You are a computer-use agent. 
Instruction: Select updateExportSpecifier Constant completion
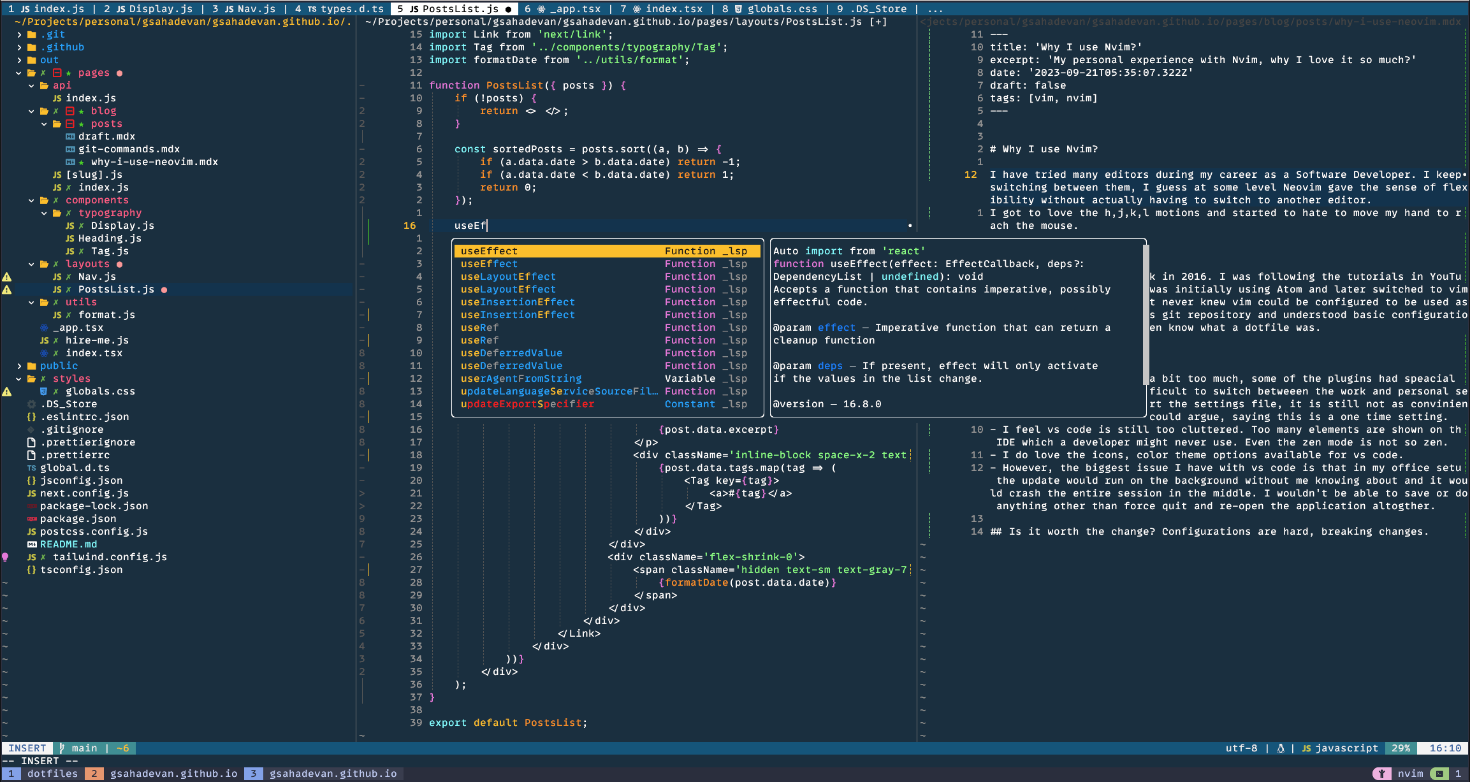[x=607, y=404]
